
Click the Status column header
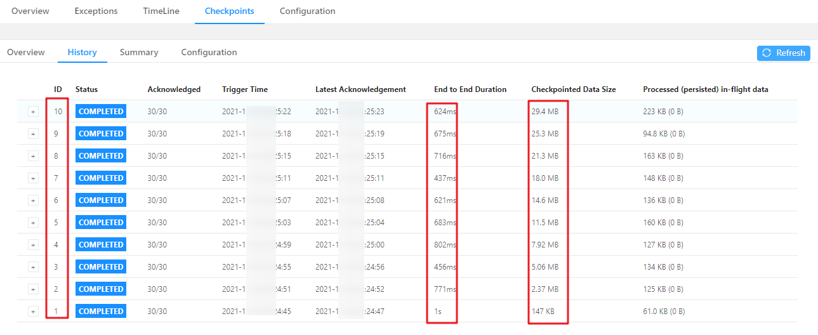pos(87,89)
